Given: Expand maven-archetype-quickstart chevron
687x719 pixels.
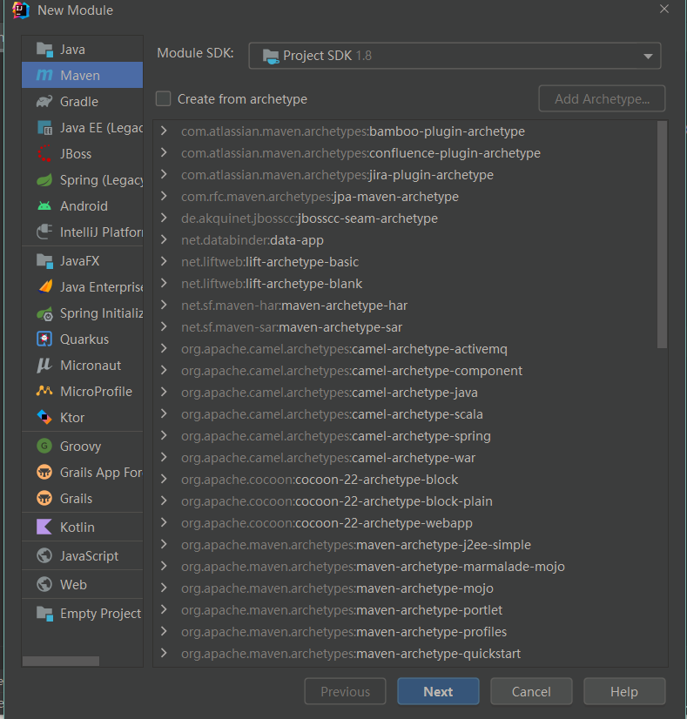Looking at the screenshot, I should [x=164, y=654].
